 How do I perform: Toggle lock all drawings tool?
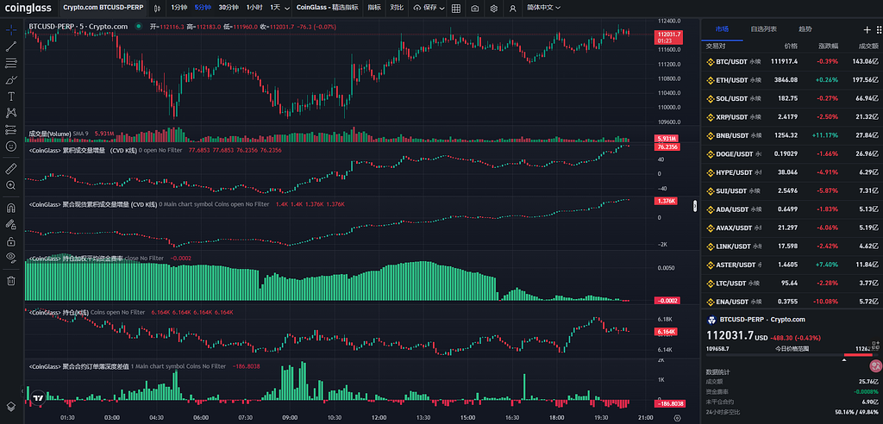pos(11,241)
